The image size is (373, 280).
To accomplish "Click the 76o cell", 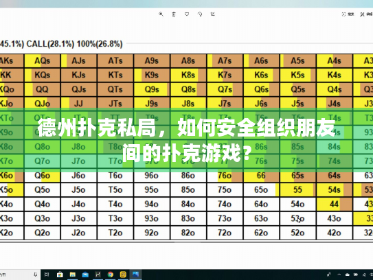I will point(225,176).
